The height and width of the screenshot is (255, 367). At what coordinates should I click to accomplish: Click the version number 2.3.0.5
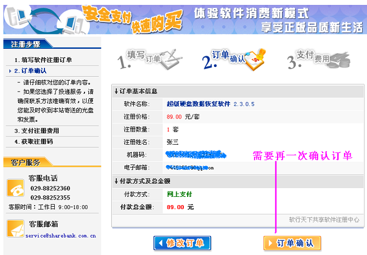pyautogui.click(x=244, y=104)
